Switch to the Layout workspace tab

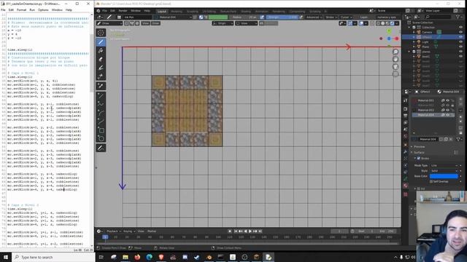coord(162,12)
